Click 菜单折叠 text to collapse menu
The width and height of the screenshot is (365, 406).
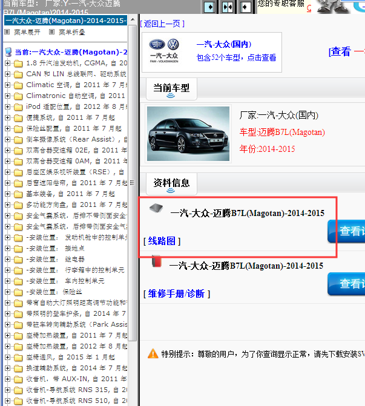(x=72, y=32)
